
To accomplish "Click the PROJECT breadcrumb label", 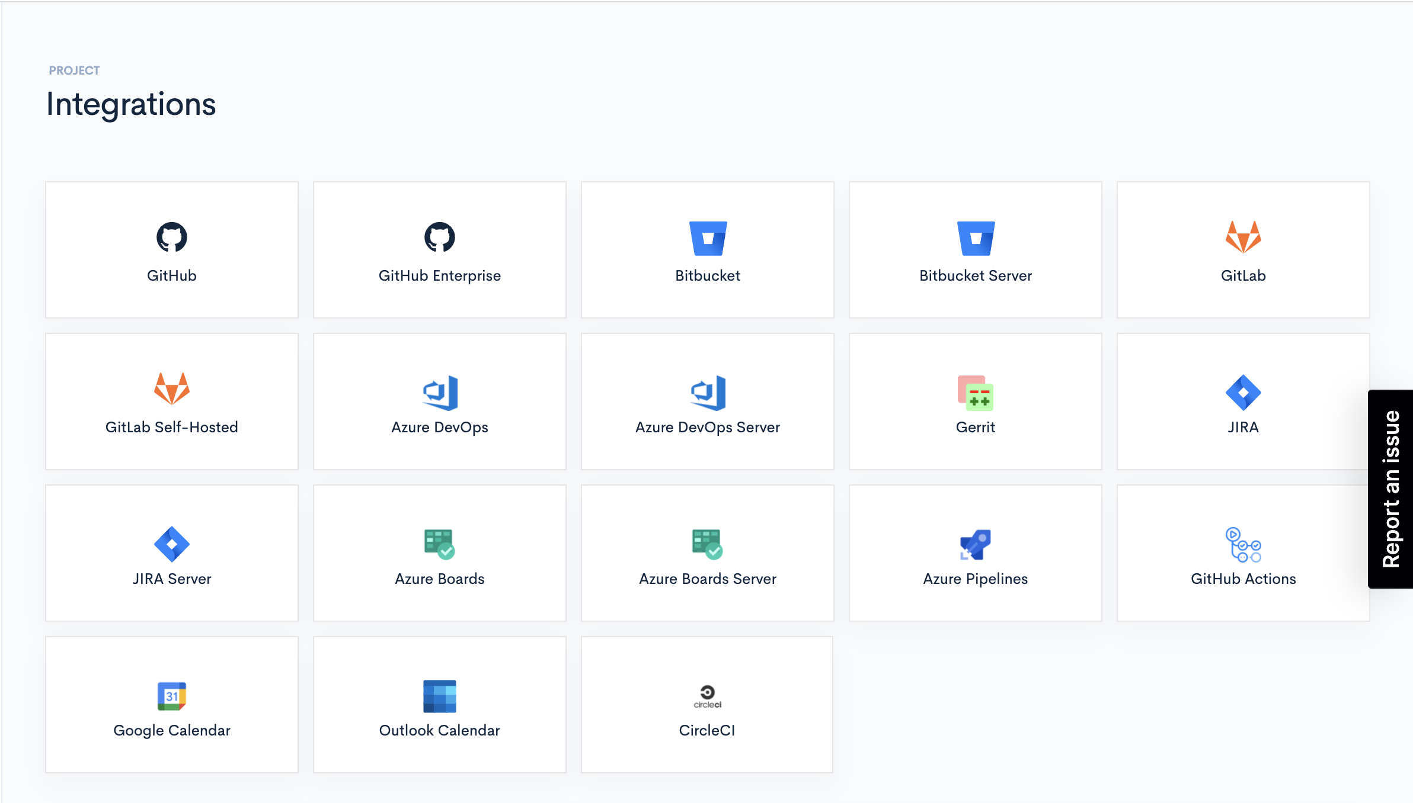I will 74,70.
